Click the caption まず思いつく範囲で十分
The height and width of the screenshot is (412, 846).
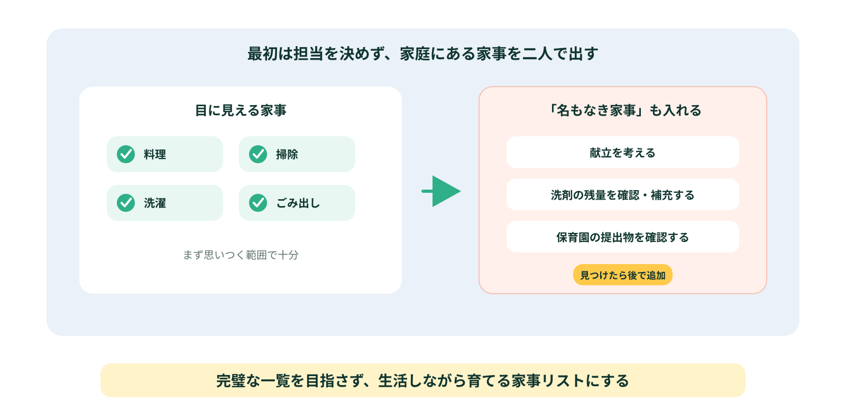tap(241, 255)
